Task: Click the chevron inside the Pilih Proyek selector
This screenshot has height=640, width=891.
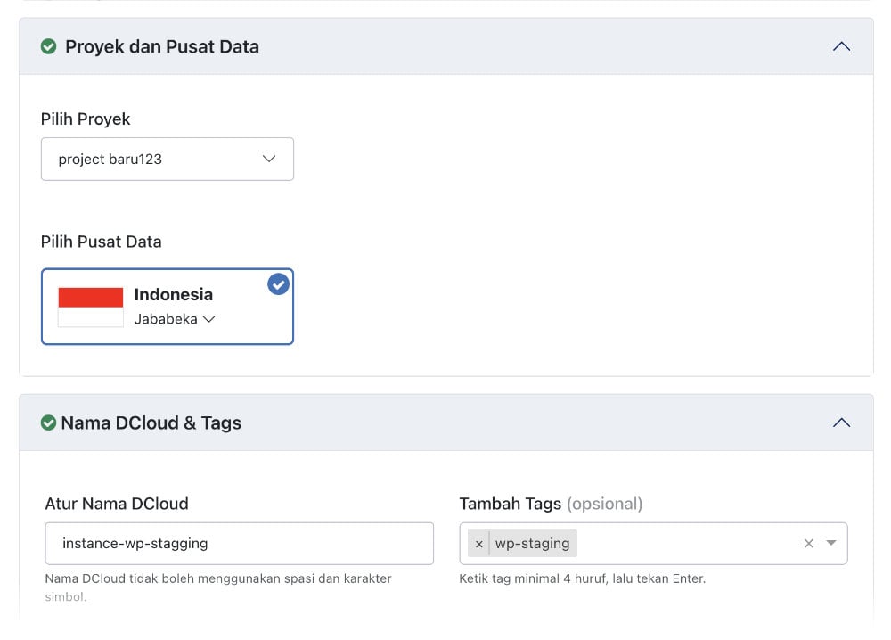Action: click(269, 159)
